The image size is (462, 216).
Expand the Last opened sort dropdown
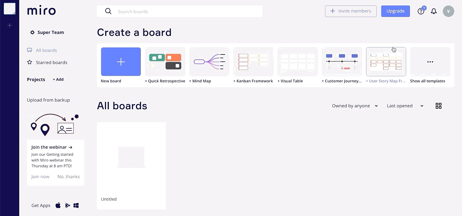[405, 106]
